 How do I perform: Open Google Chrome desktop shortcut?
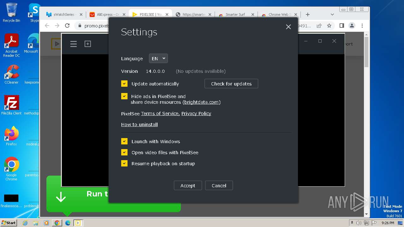click(11, 169)
